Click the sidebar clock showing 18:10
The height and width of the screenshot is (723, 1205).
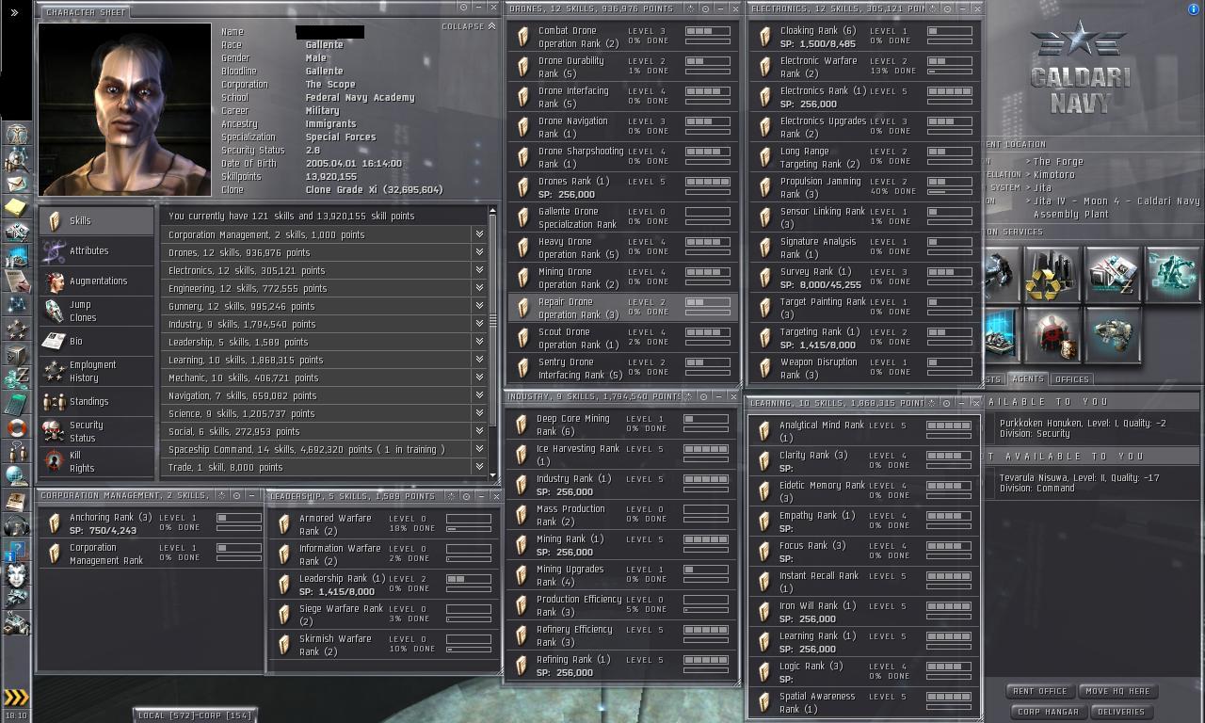pos(16,715)
